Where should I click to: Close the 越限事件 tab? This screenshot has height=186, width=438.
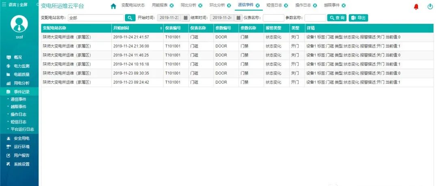tap(344, 6)
